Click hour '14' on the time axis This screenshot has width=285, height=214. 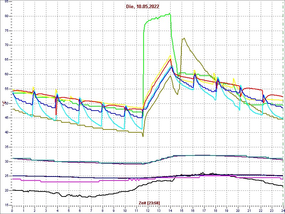click(x=170, y=211)
